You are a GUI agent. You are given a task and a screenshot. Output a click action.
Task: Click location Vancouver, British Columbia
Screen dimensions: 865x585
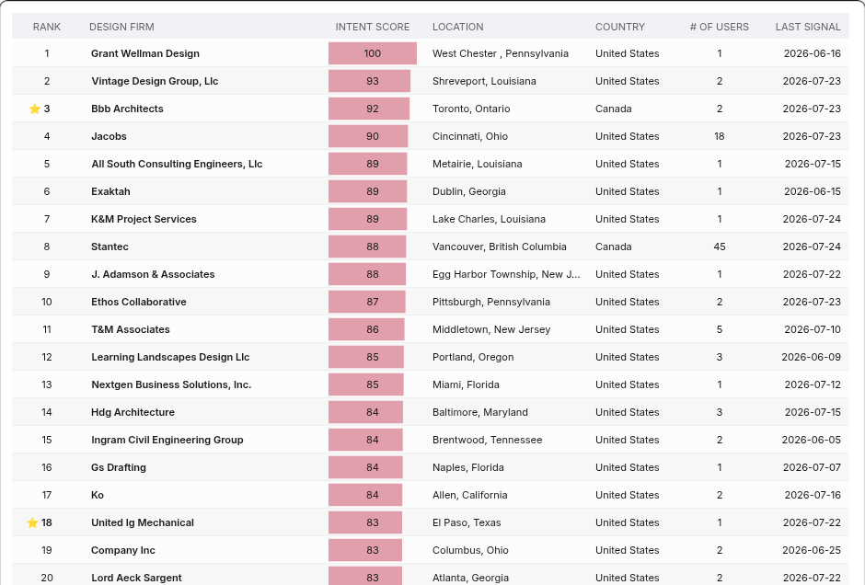[500, 247]
